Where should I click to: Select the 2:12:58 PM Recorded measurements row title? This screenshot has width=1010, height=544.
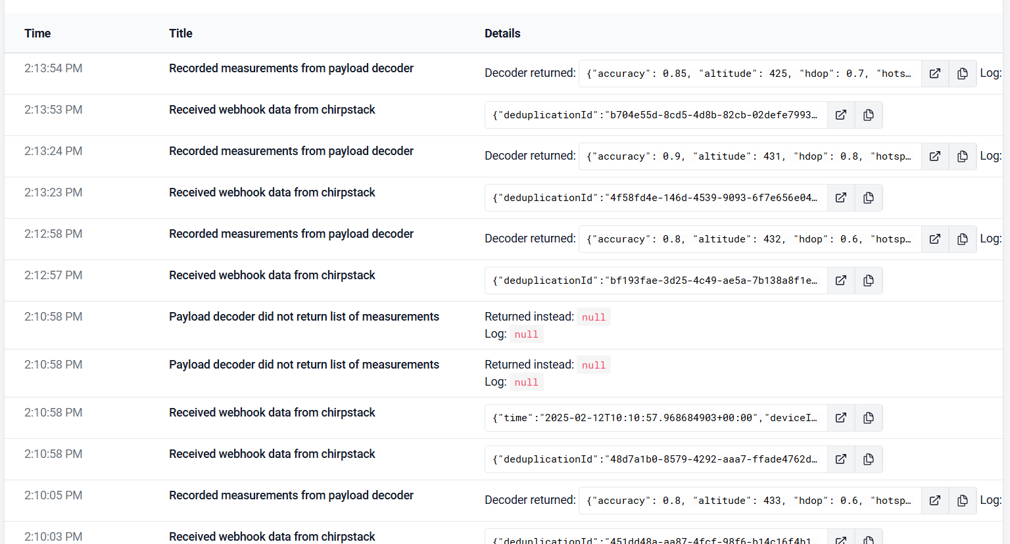pyautogui.click(x=291, y=234)
